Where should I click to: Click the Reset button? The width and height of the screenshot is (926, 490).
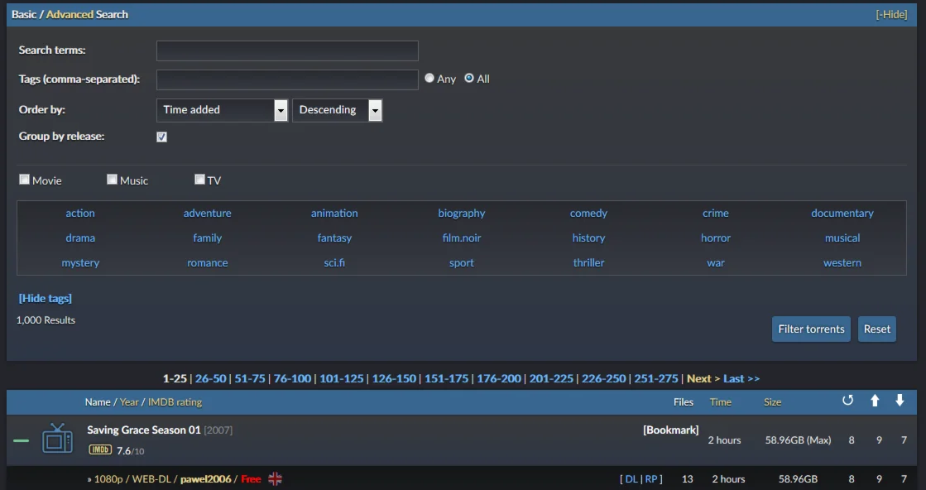pos(876,329)
